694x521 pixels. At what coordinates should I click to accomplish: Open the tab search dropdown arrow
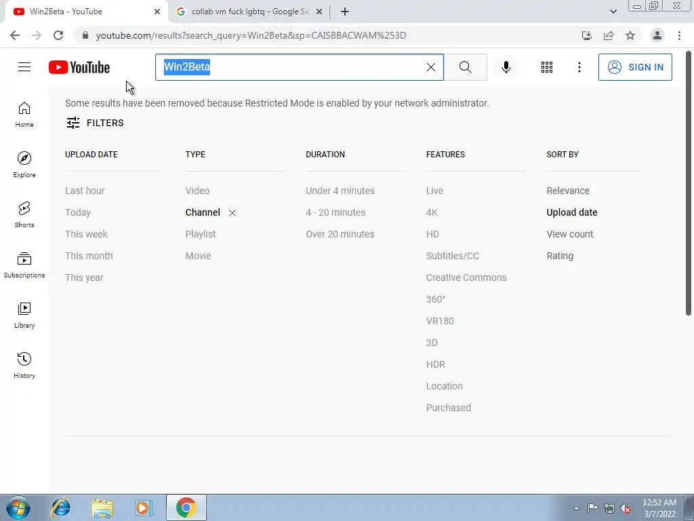[613, 12]
